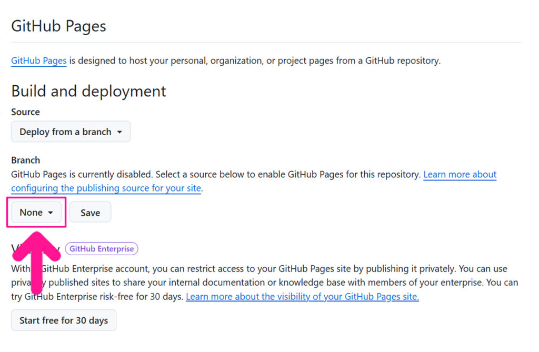Click the "Start free for 30 days" button
Screen dimensions: 539x352
click(x=64, y=320)
